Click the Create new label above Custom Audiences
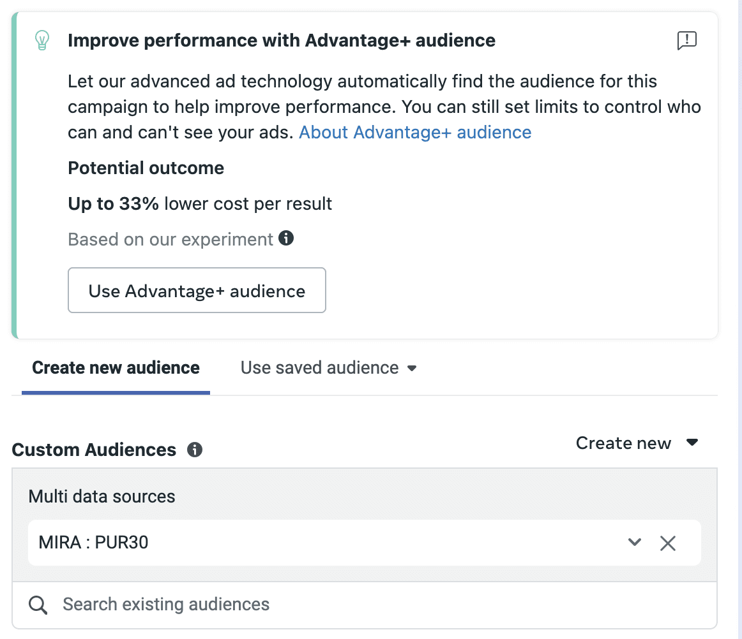 (x=623, y=443)
